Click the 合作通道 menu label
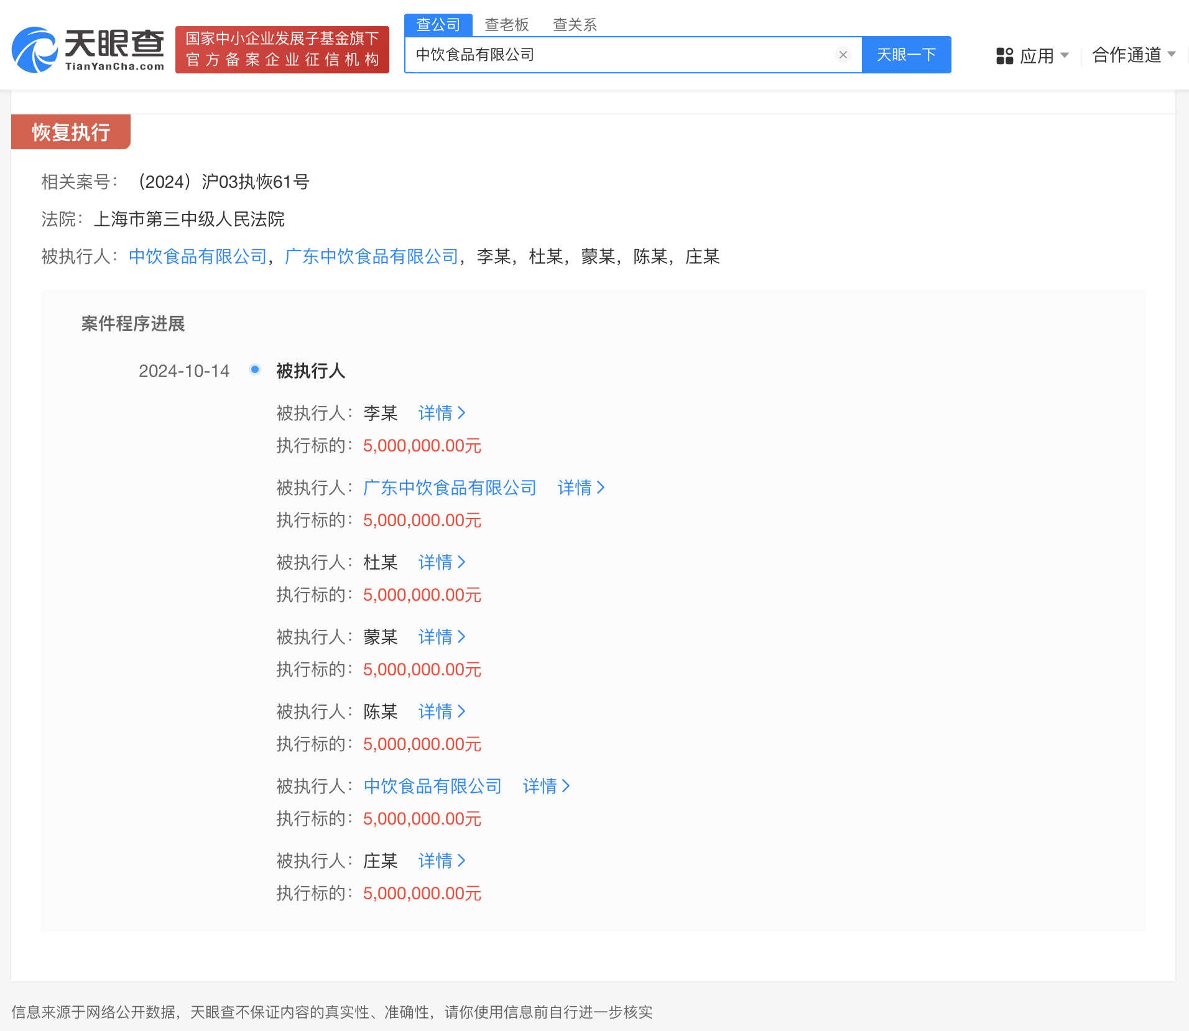The width and height of the screenshot is (1189, 1031). (1126, 55)
